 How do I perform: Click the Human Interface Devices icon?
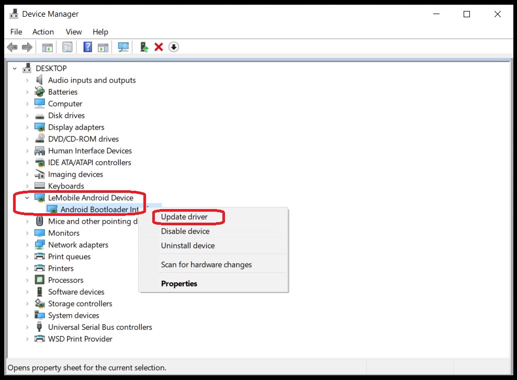pos(40,151)
